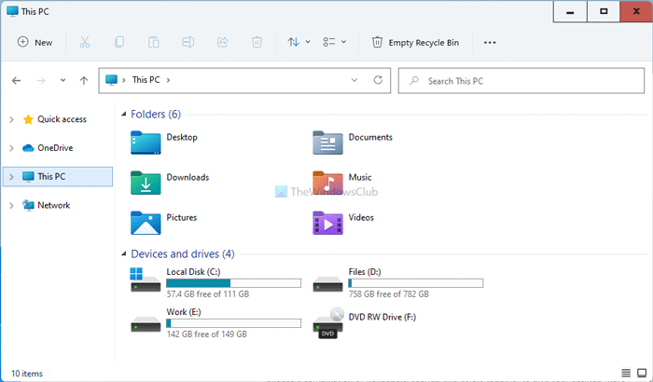Click the Share icon in toolbar
Image resolution: width=653 pixels, height=382 pixels.
[222, 42]
